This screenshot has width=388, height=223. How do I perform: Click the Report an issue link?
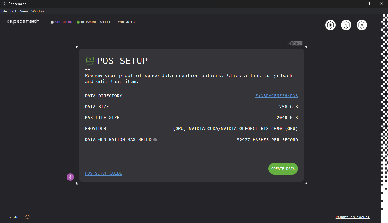[352, 217]
